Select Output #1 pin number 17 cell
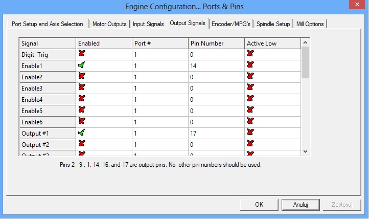 pos(216,133)
